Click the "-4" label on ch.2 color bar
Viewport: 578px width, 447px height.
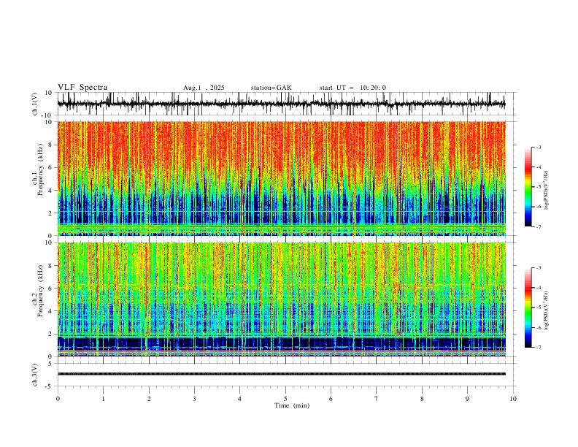tap(538, 287)
